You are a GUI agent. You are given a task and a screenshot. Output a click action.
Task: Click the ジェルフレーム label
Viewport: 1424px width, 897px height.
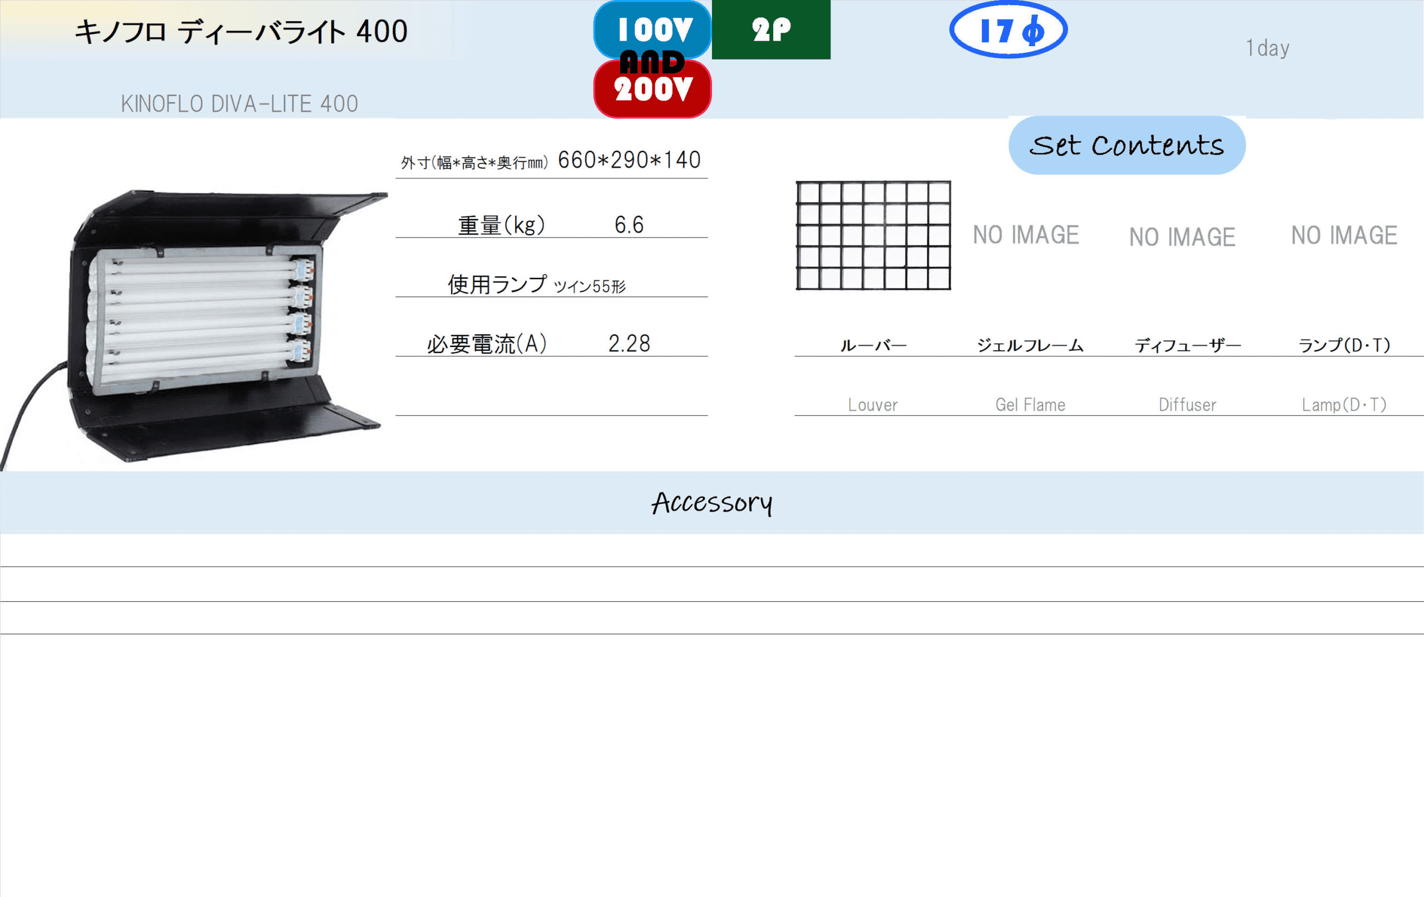coord(1030,345)
